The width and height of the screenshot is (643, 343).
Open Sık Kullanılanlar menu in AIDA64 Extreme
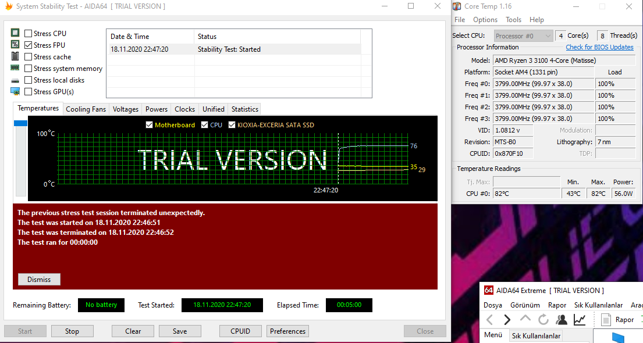(598, 305)
